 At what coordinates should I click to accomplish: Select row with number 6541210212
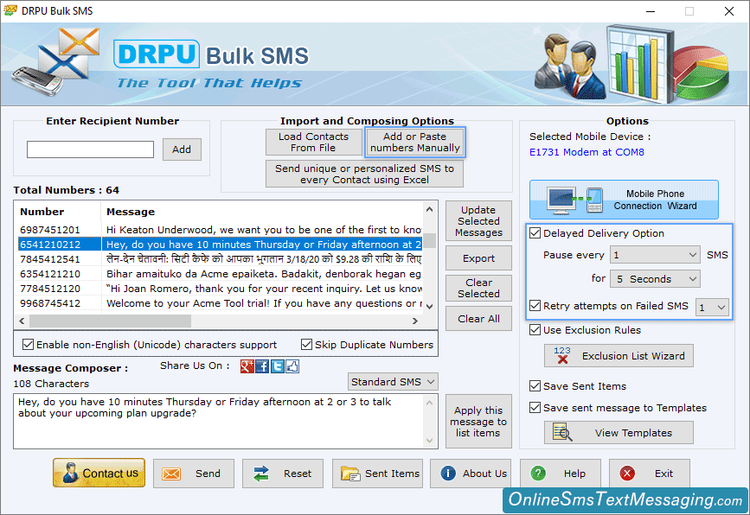tap(221, 245)
